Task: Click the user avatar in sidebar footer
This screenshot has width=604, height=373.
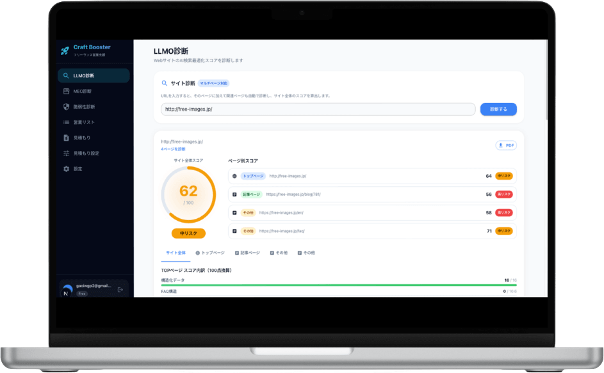Action: point(67,291)
